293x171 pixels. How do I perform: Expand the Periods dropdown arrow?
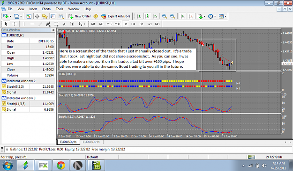coord(215,16)
